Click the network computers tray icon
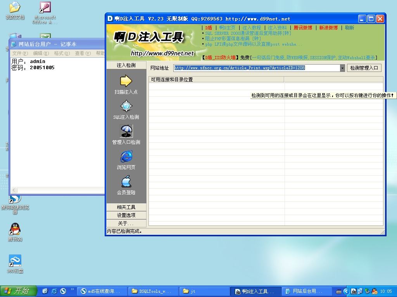This screenshot has width=397, height=297. coord(360,291)
